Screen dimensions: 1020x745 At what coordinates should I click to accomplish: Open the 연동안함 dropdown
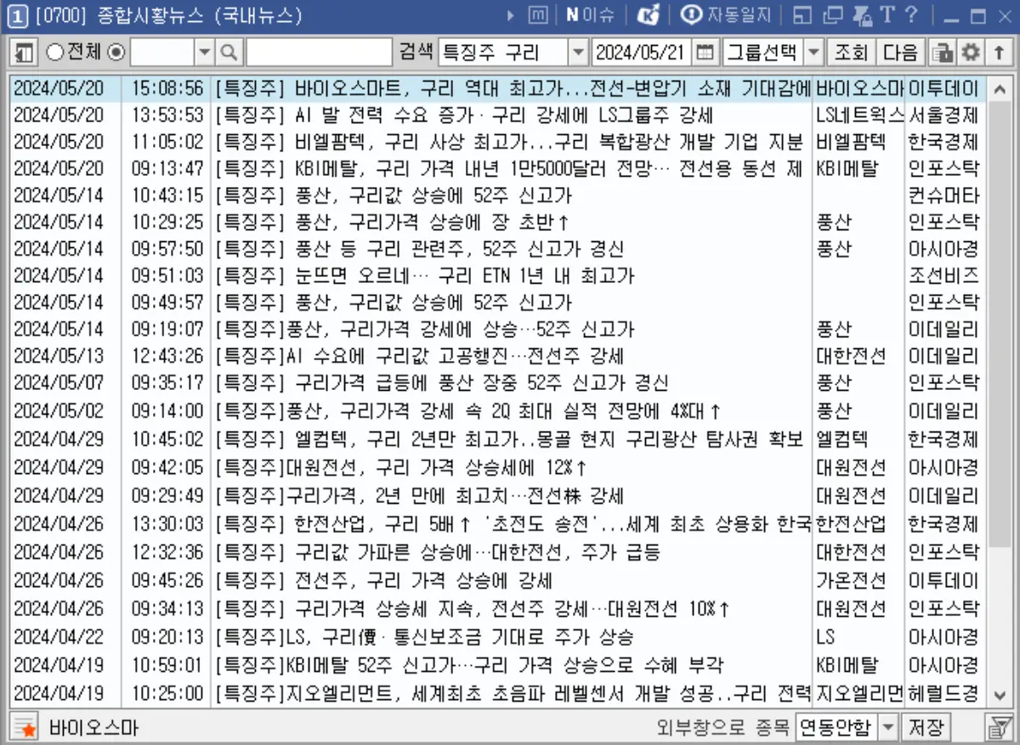887,727
